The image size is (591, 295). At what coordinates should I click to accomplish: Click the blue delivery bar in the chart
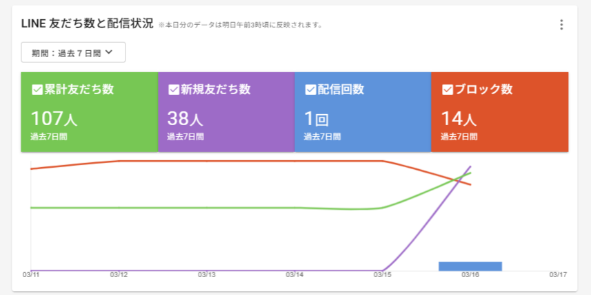[x=470, y=266]
